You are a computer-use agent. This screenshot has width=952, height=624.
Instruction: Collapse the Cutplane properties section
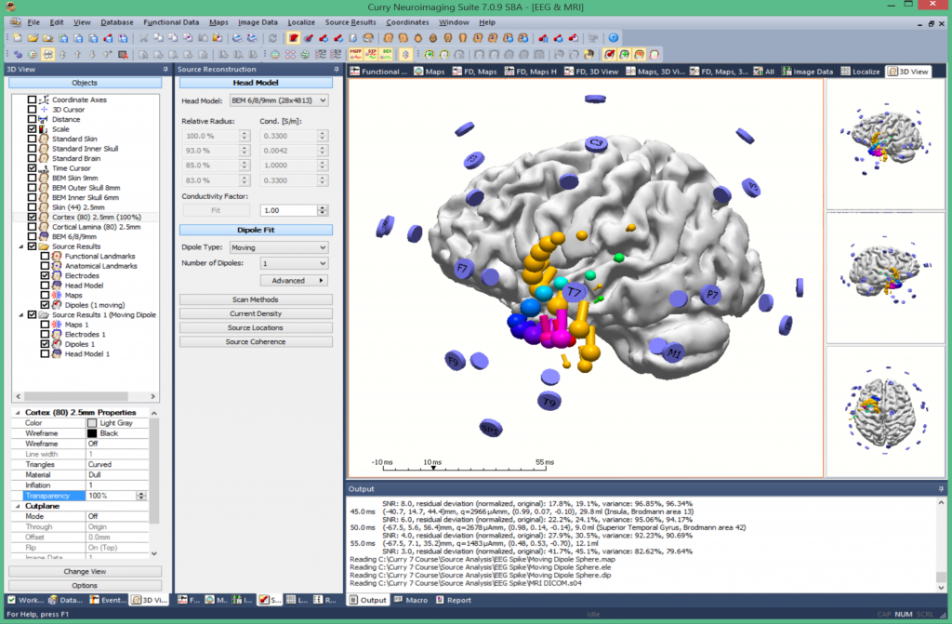click(x=18, y=506)
